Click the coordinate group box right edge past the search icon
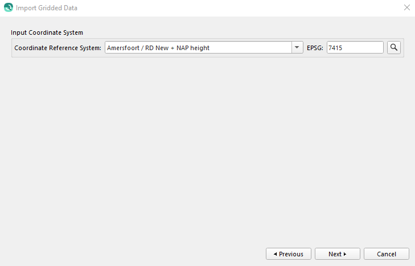This screenshot has width=415, height=266. coord(402,48)
